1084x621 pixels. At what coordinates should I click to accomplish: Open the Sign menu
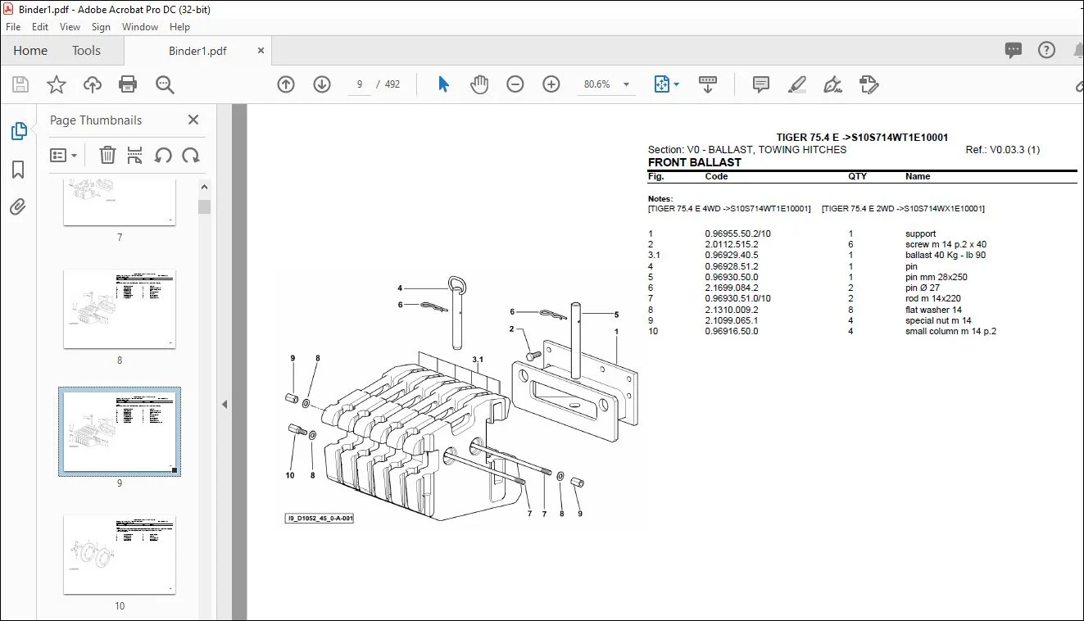101,26
